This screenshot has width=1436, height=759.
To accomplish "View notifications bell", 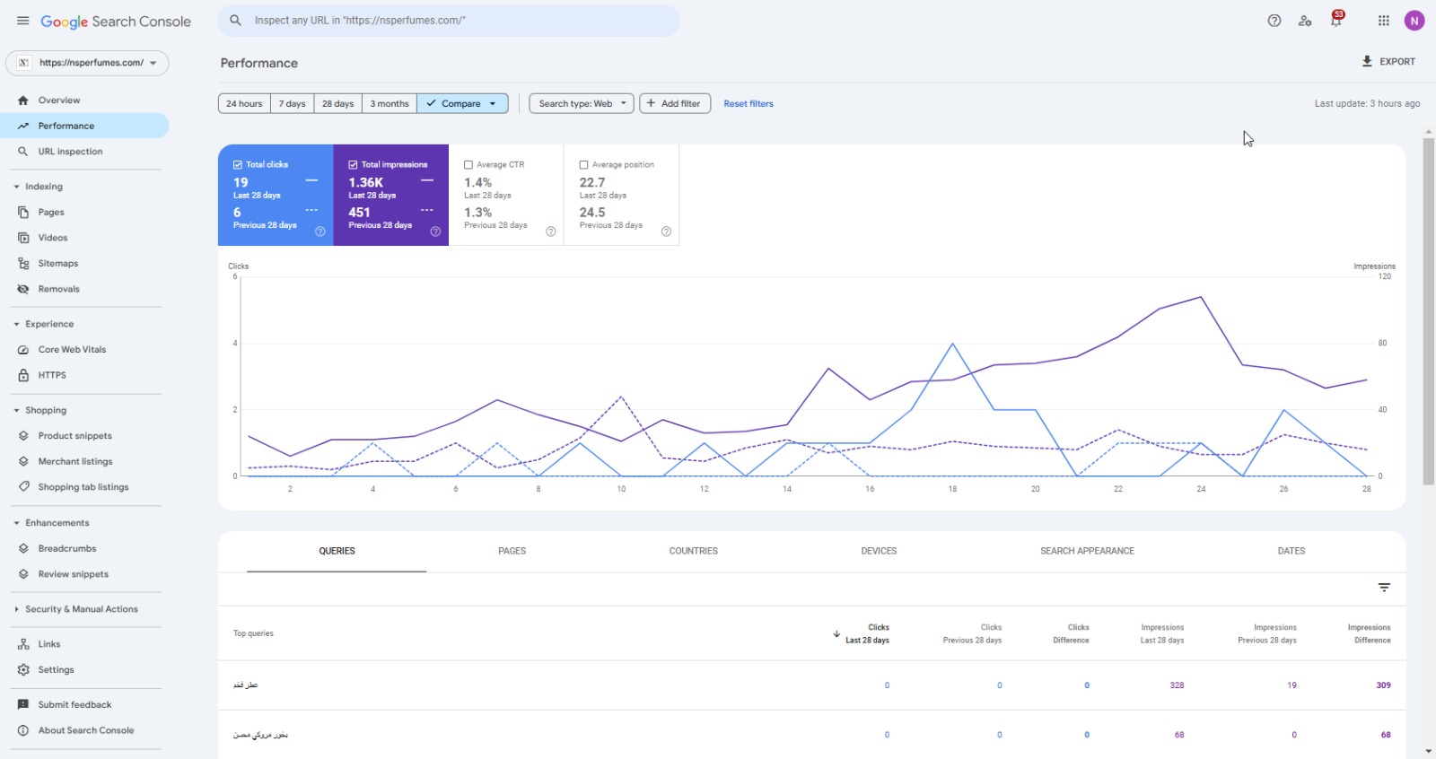I will 1336,21.
